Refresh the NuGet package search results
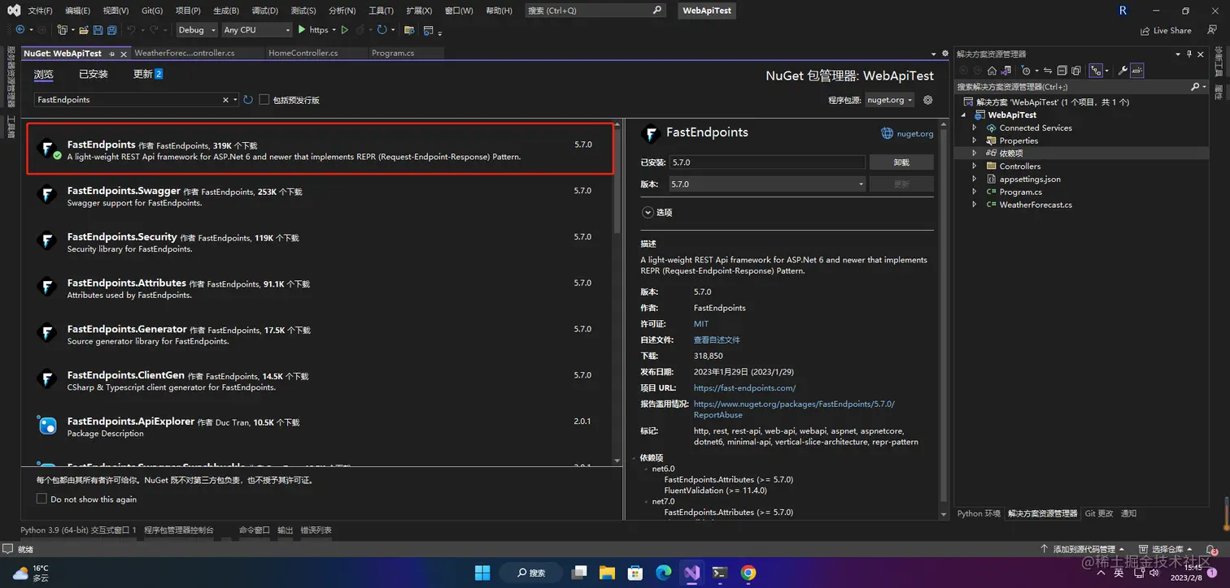The image size is (1230, 588). point(247,100)
